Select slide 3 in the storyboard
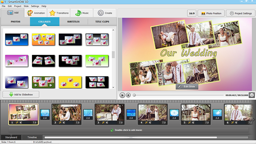Image resolution: width=256 pixels, height=144 pixels. pos(109,114)
